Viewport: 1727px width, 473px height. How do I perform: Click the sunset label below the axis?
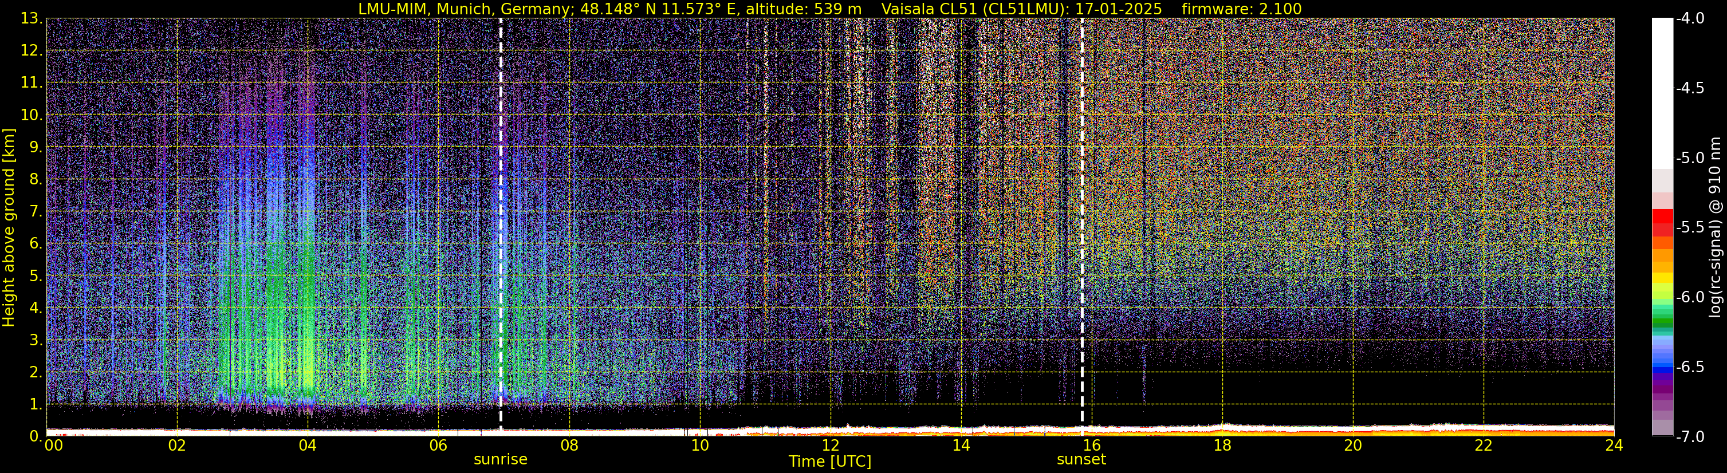[1081, 460]
